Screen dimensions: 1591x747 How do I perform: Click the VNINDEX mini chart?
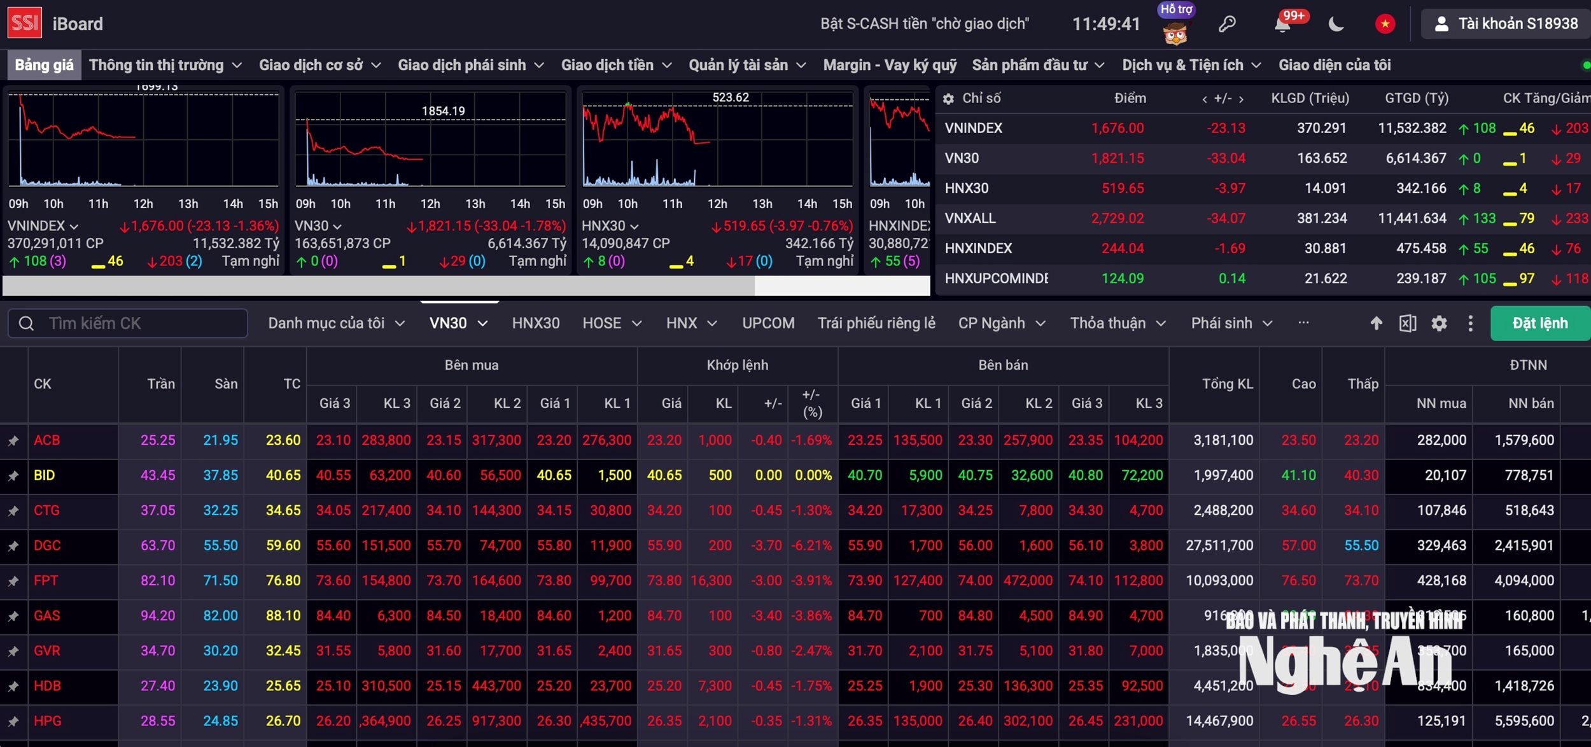(143, 140)
